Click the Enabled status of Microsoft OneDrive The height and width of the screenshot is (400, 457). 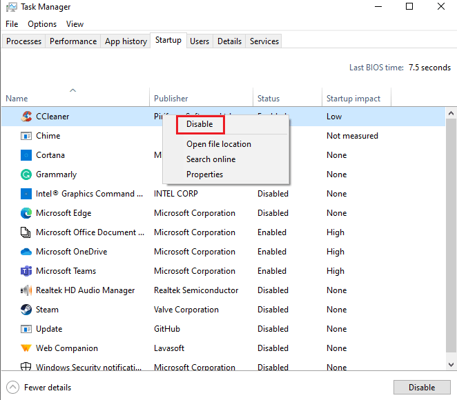[272, 252]
